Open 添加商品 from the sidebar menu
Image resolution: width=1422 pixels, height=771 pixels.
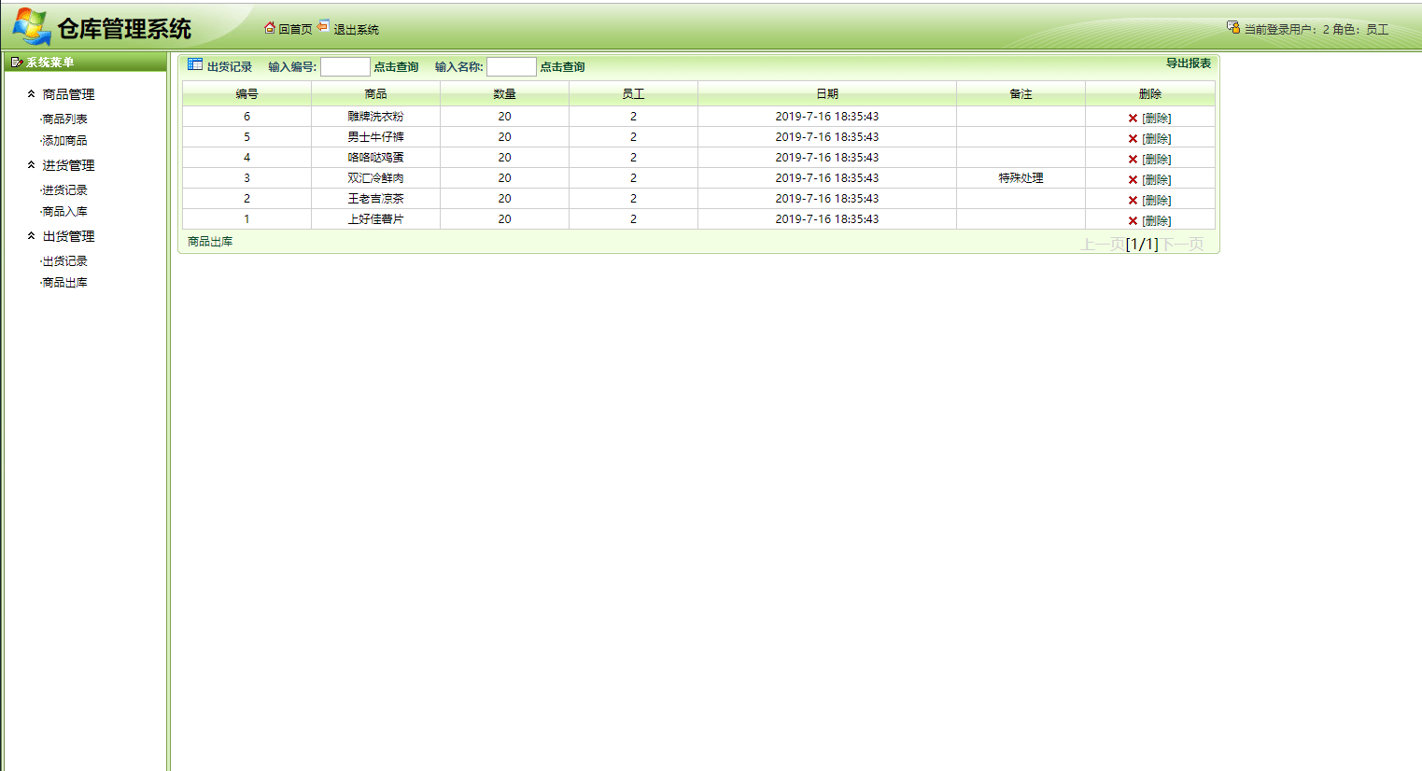tap(63, 140)
